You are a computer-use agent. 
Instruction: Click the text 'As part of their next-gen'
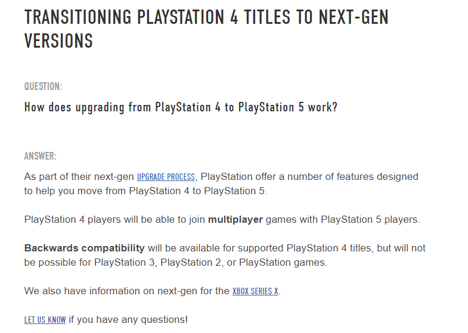[79, 177]
